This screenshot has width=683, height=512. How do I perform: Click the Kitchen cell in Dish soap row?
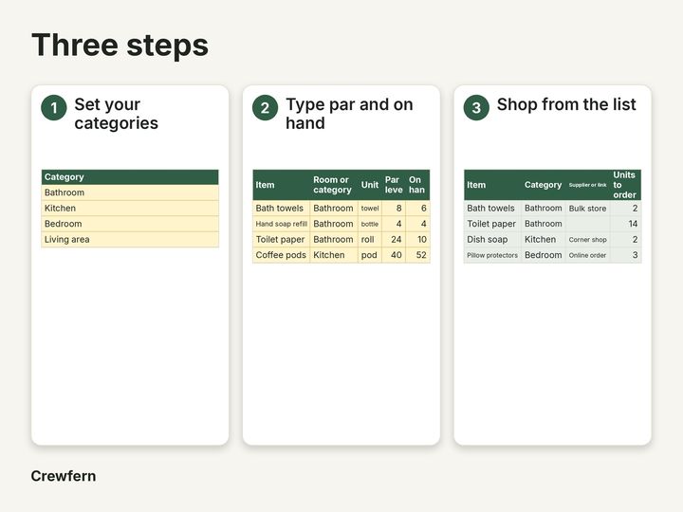[x=544, y=240]
